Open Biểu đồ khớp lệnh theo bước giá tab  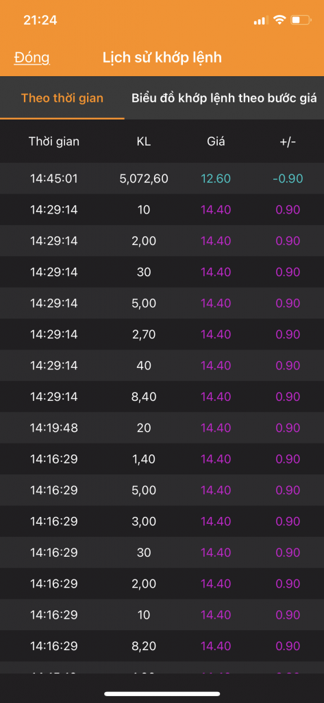[224, 98]
